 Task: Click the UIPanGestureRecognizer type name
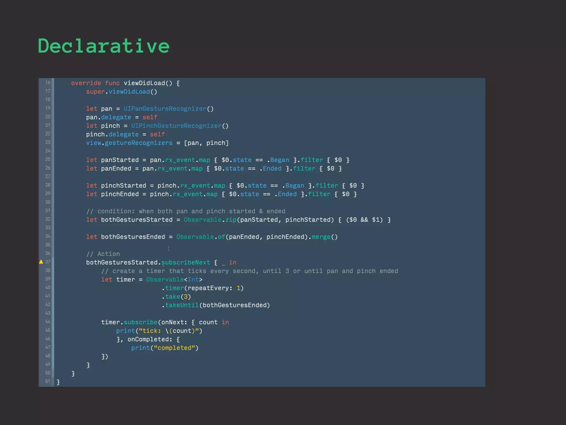click(165, 109)
